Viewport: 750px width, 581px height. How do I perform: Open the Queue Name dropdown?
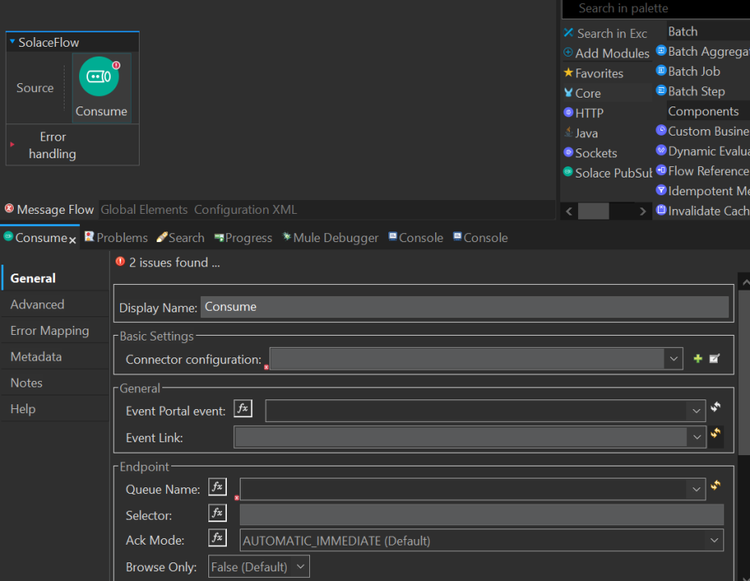[x=696, y=489]
